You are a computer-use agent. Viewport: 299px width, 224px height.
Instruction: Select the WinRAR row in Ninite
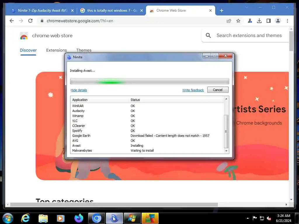tap(147, 106)
